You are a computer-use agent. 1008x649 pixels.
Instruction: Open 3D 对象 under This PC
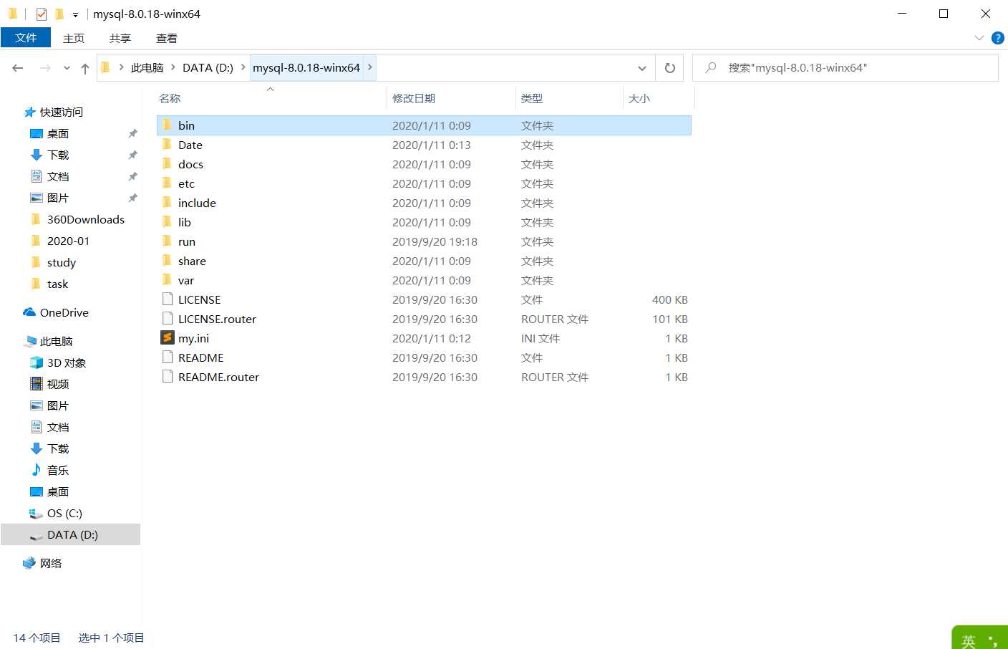[x=67, y=362]
